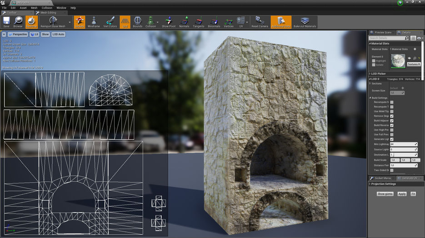This screenshot has height=238, width=425.
Task: Show mesh Bounds icon
Action: point(137,22)
